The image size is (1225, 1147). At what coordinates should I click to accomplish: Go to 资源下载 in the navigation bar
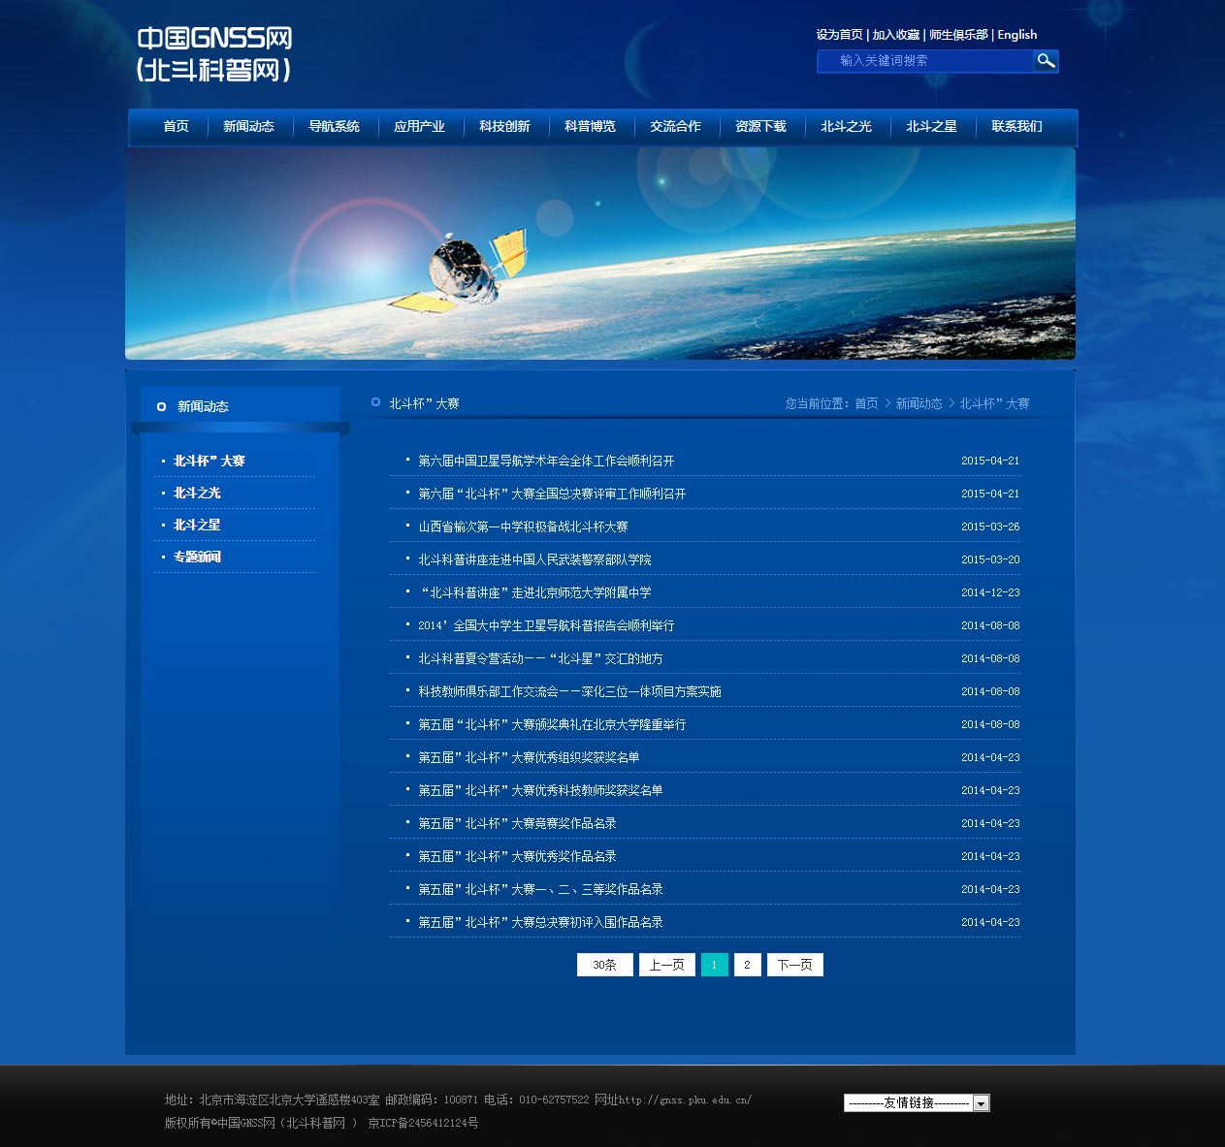pos(760,127)
